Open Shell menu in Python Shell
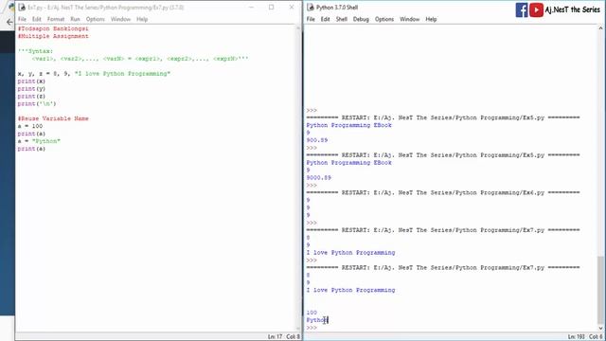Screen dimensions: 606x341 (x=341, y=19)
